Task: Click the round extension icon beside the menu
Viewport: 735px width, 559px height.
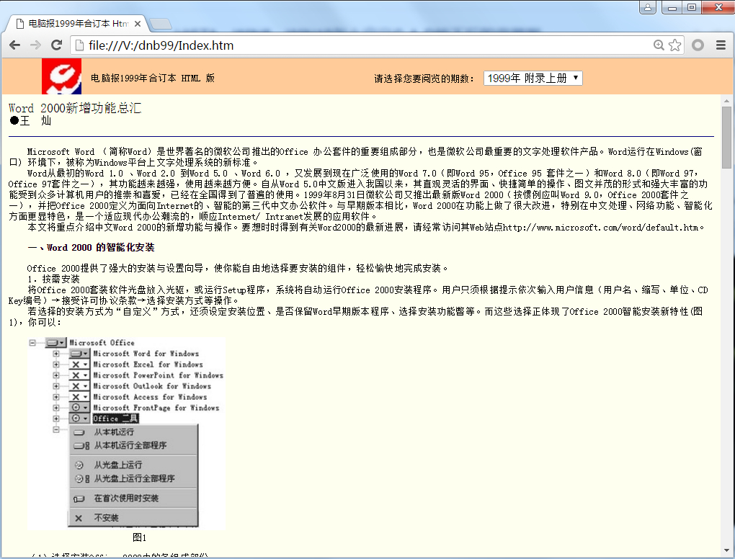Action: [698, 45]
